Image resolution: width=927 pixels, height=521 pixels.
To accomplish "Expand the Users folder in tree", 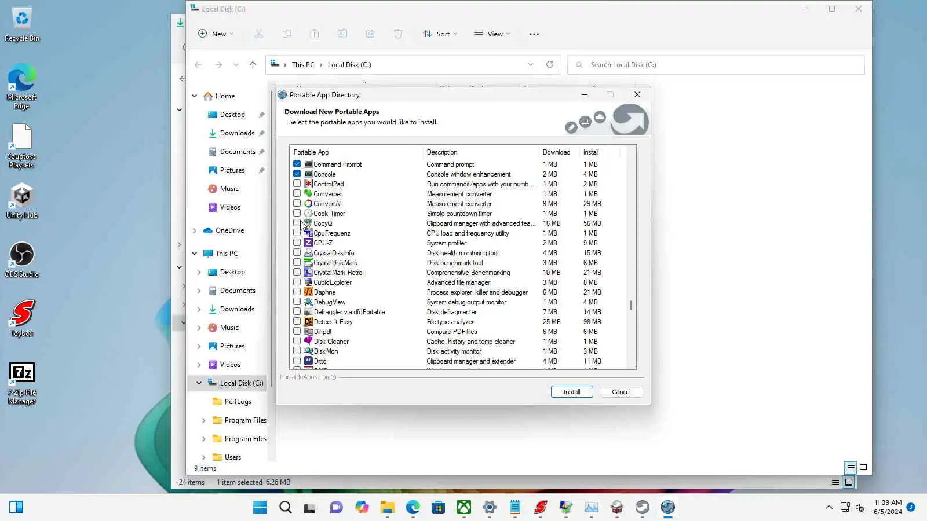I will click(x=204, y=457).
